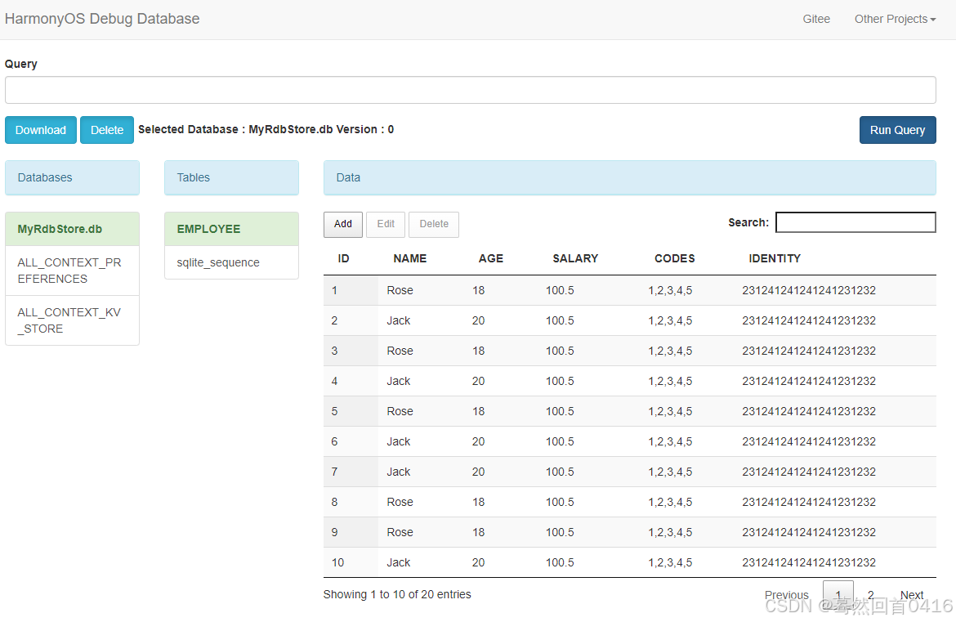Click the codes 1,2,3,4,5 in row 10
The width and height of the screenshot is (956, 622).
tap(670, 563)
